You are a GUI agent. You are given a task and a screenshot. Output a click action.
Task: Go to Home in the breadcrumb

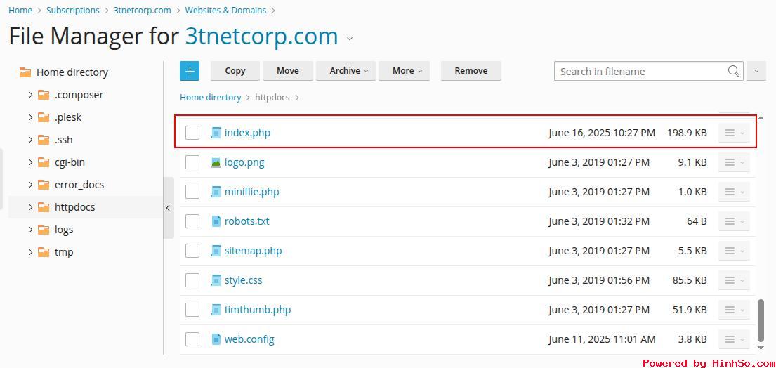(20, 10)
